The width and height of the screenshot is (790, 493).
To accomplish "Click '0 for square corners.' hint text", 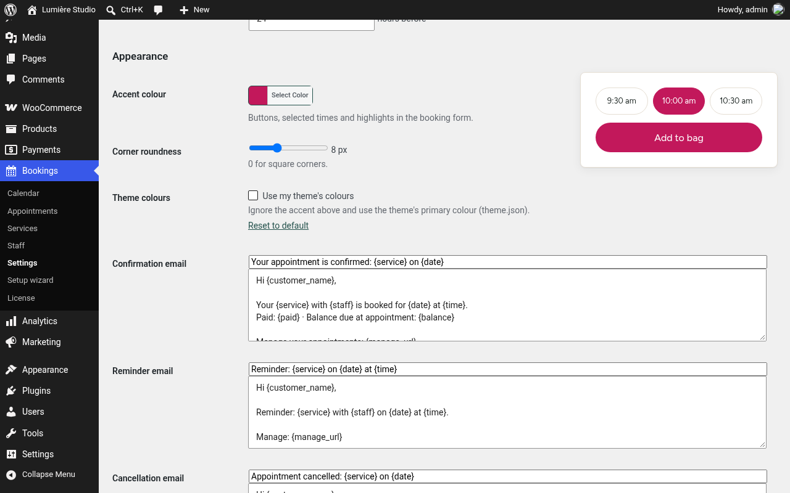I will pyautogui.click(x=288, y=164).
